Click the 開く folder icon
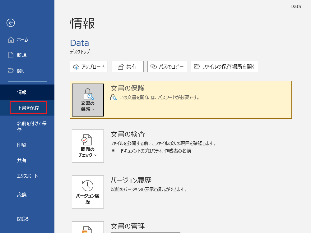The image size is (311, 233). 11,71
